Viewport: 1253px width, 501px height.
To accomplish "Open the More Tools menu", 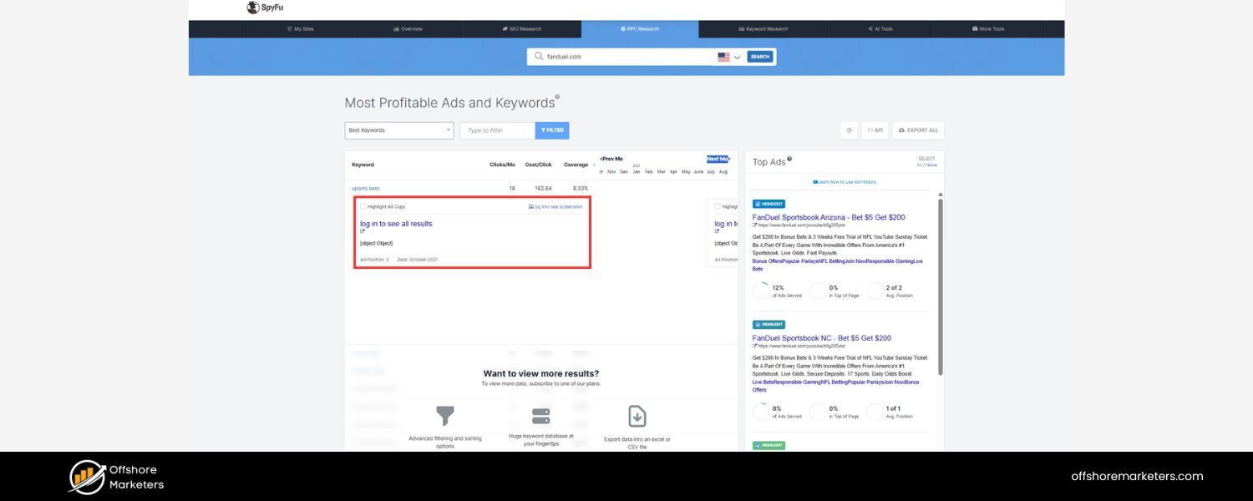I will click(988, 29).
